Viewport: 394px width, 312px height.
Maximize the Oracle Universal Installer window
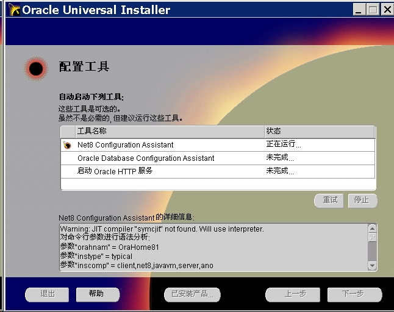(x=373, y=10)
